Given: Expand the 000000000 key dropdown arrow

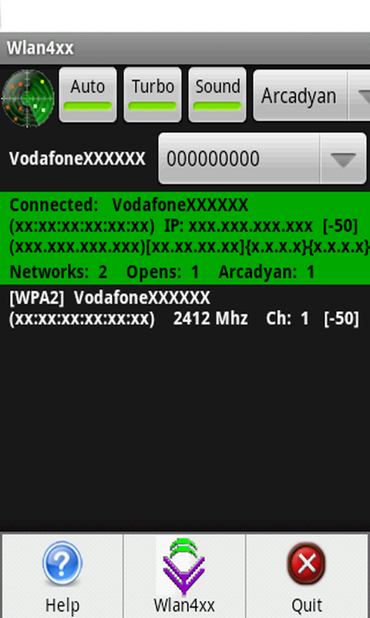Looking at the screenshot, I should [343, 159].
